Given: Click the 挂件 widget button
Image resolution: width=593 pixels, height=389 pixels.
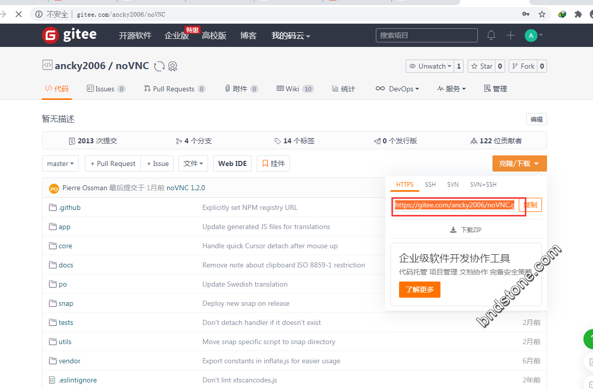Looking at the screenshot, I should coord(273,163).
